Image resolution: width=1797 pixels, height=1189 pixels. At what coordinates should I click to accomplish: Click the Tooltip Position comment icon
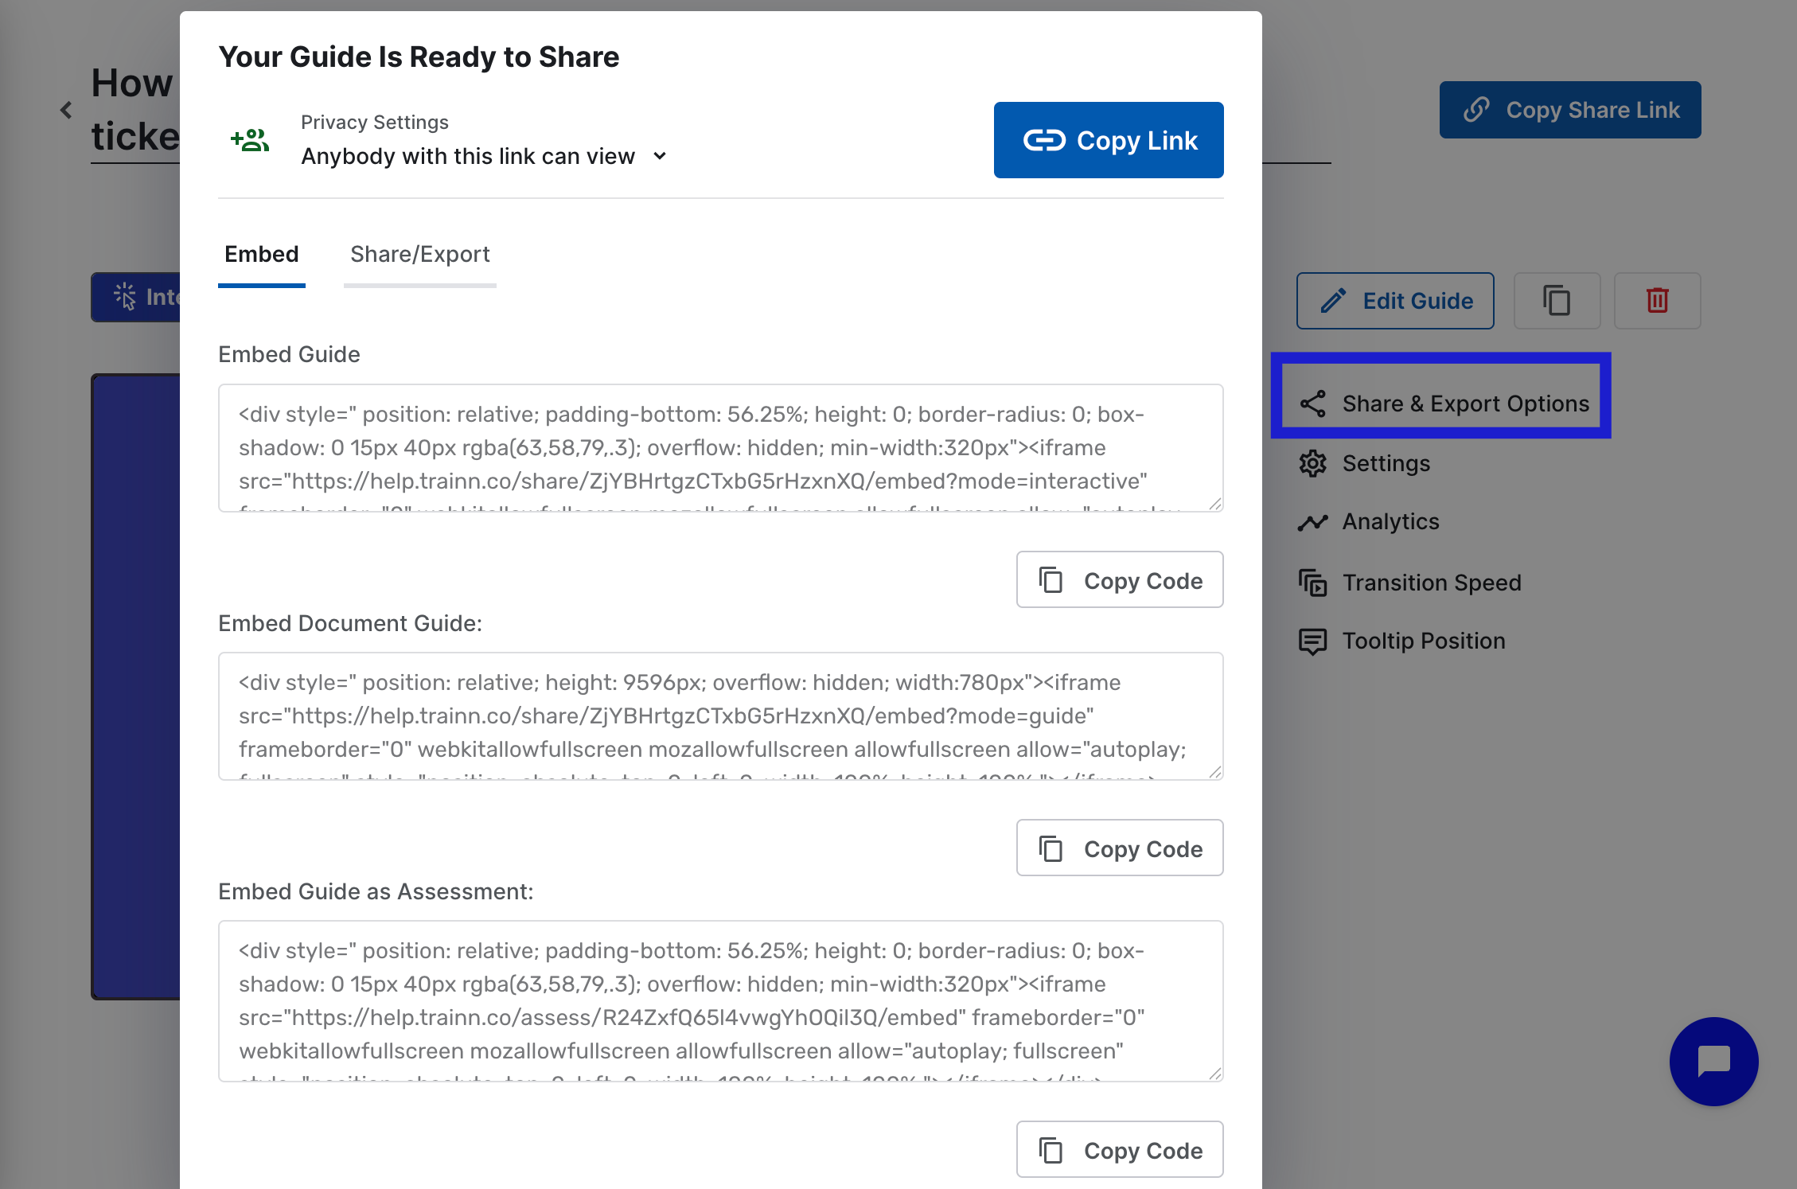click(1313, 641)
